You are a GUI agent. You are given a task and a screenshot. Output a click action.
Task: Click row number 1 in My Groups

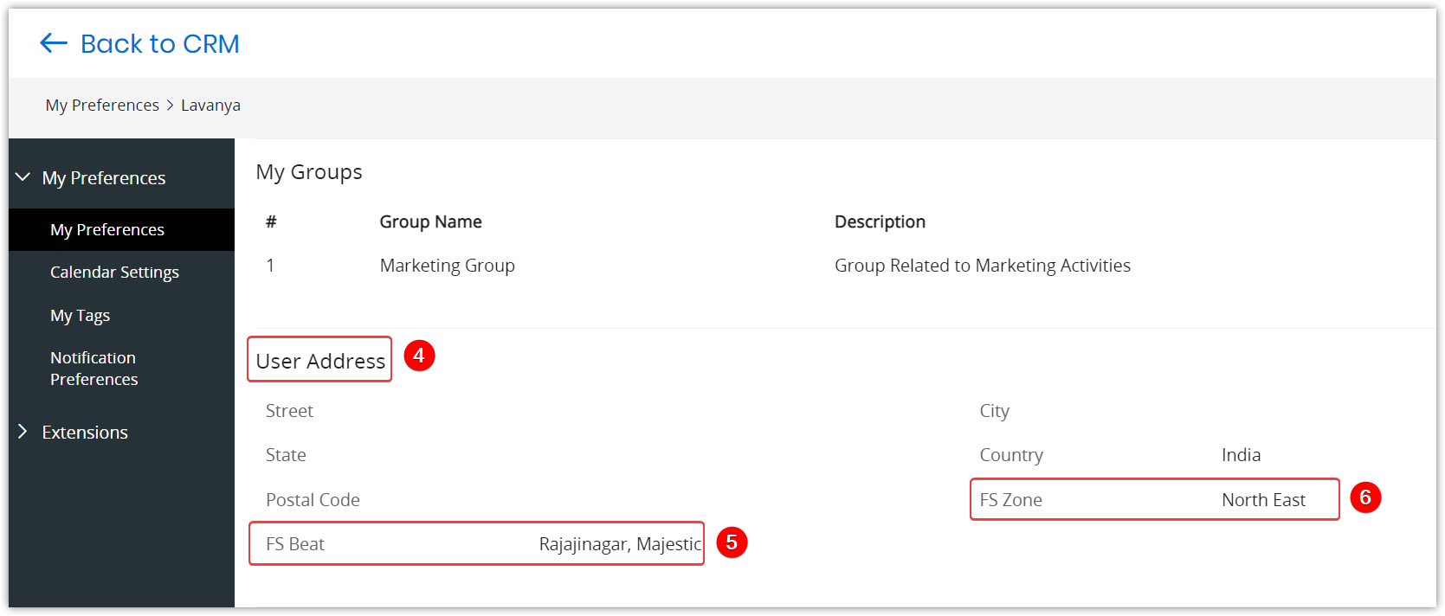click(x=270, y=266)
